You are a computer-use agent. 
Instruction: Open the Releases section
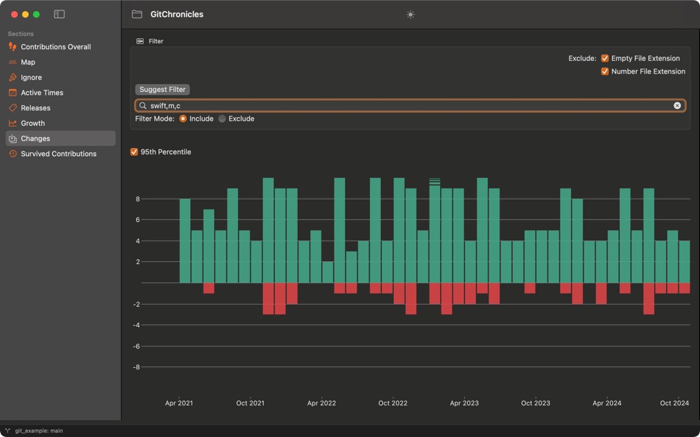60,107
